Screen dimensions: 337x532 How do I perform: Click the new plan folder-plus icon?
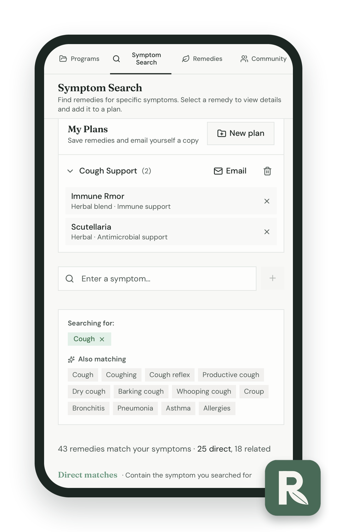coord(222,133)
